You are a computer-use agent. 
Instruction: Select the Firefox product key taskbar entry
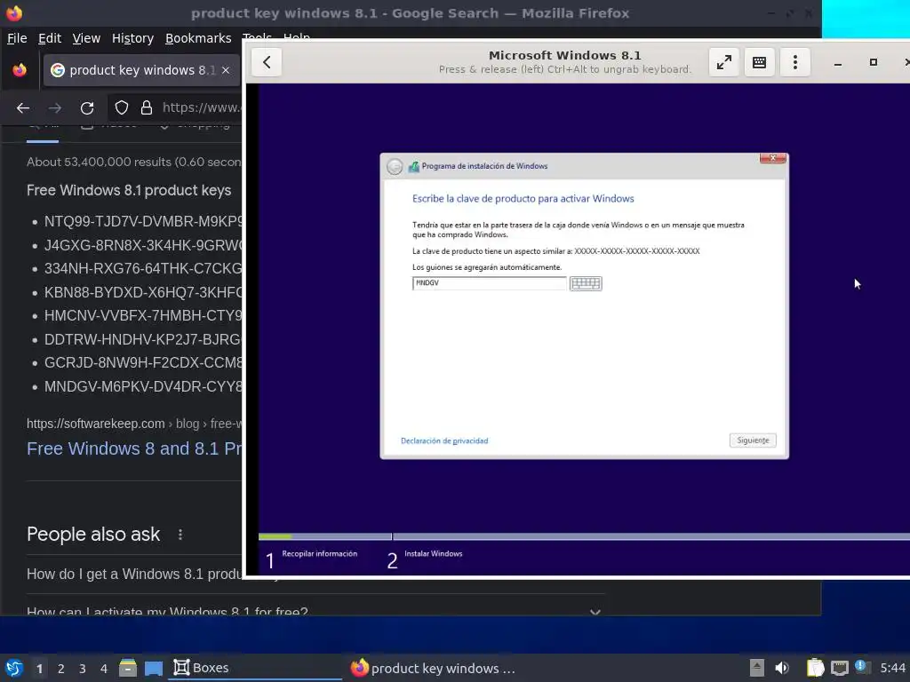tap(433, 668)
